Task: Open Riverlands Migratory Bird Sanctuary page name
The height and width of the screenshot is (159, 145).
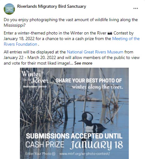Action: (52, 6)
